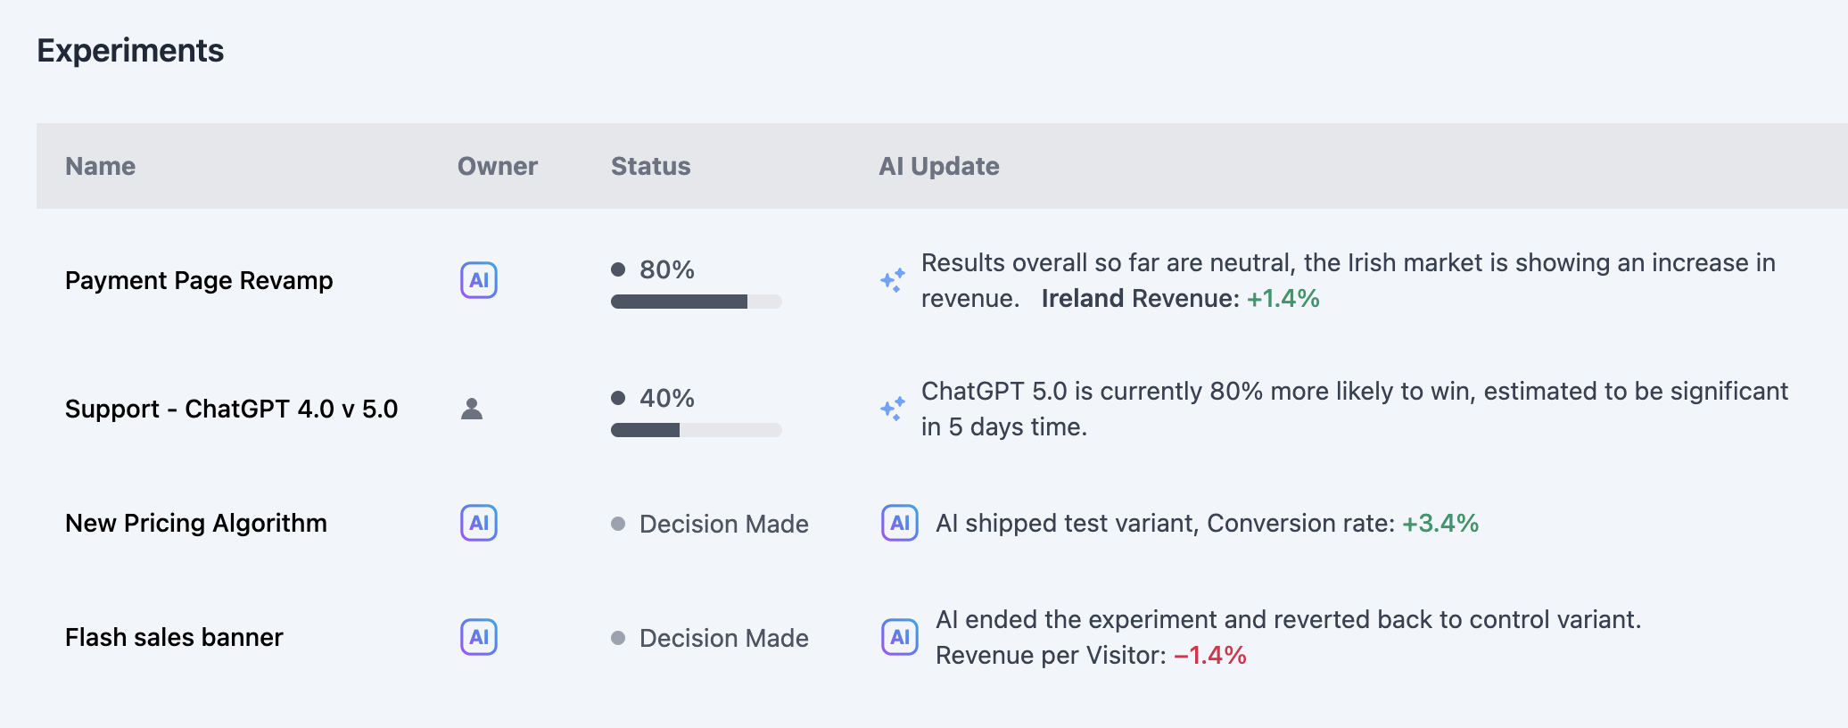The image size is (1848, 728).
Task: Click the 40% progress bar
Action: pos(696,430)
